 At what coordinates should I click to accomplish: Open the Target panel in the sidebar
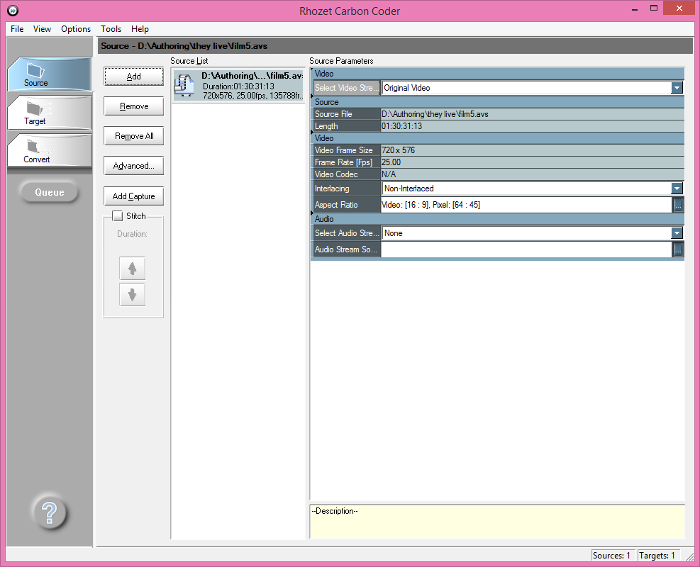50,113
